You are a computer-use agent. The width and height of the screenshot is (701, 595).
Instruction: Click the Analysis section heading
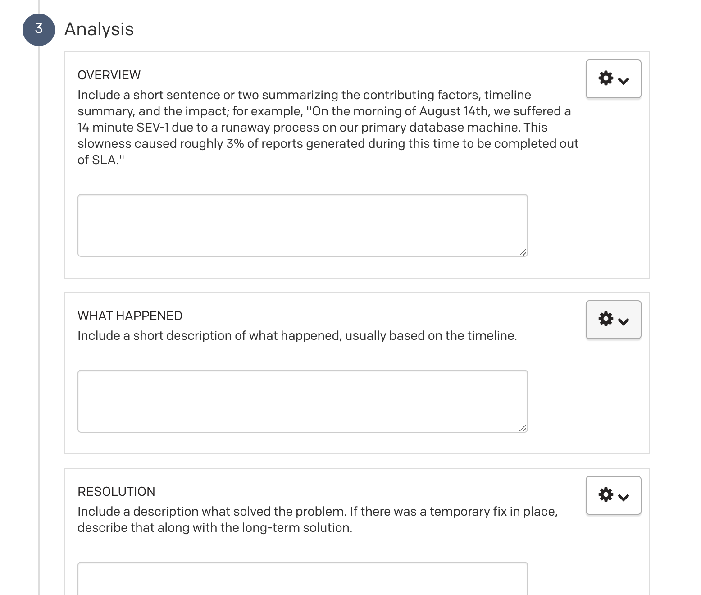[x=99, y=29]
